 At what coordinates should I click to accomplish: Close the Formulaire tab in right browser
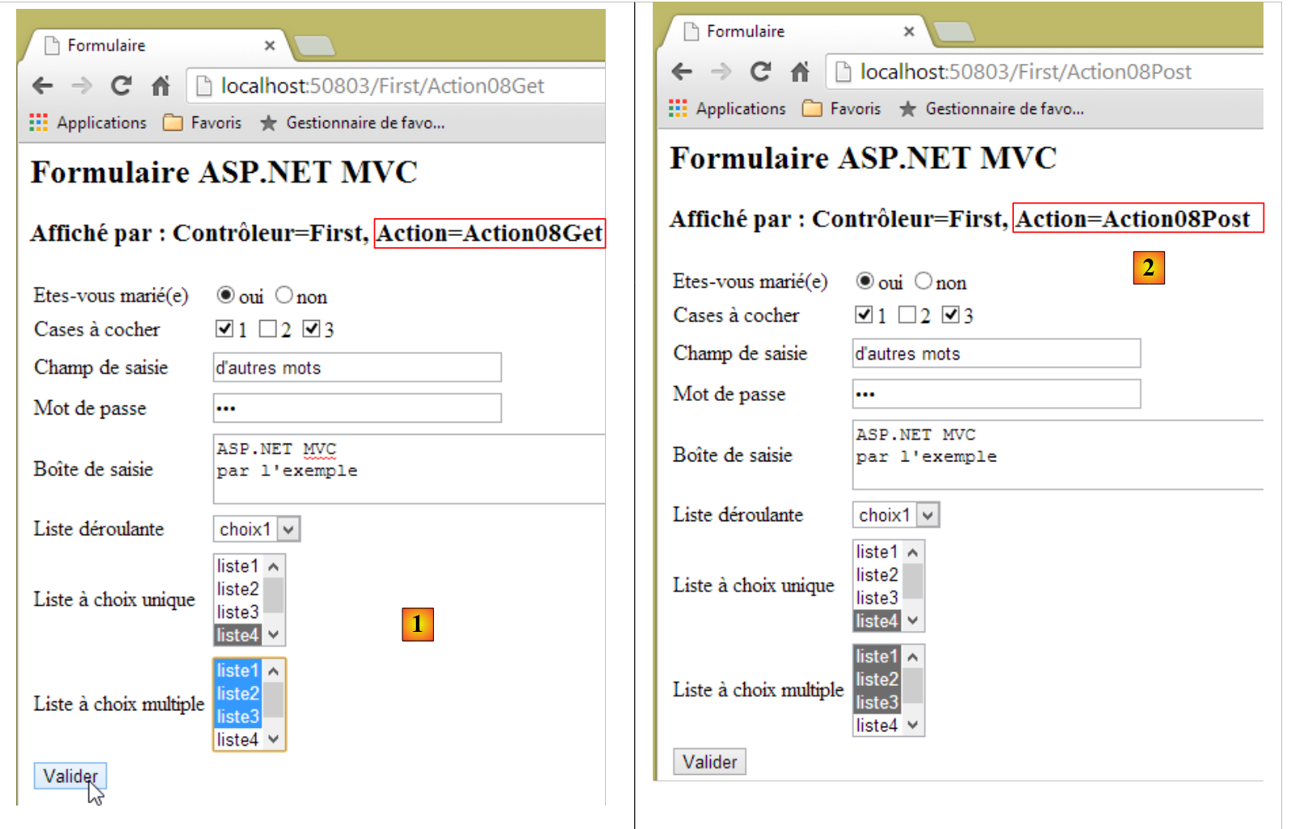[909, 32]
